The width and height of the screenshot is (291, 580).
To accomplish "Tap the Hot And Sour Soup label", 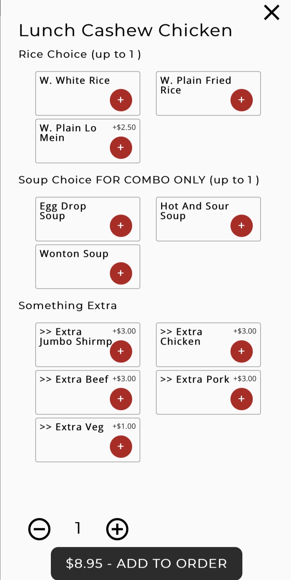I will (194, 211).
